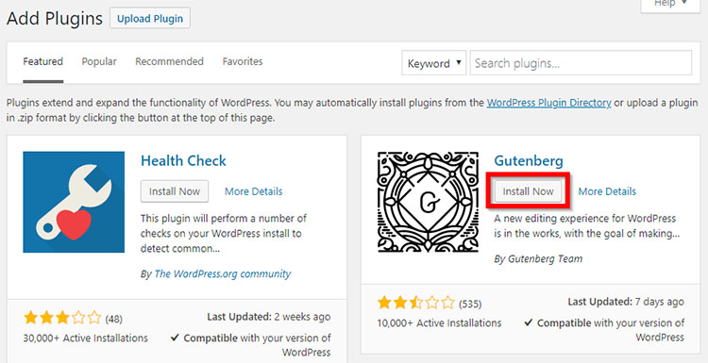Screen dimensions: 708x363
Task: Expand the Help panel dropdown
Action: 671,6
